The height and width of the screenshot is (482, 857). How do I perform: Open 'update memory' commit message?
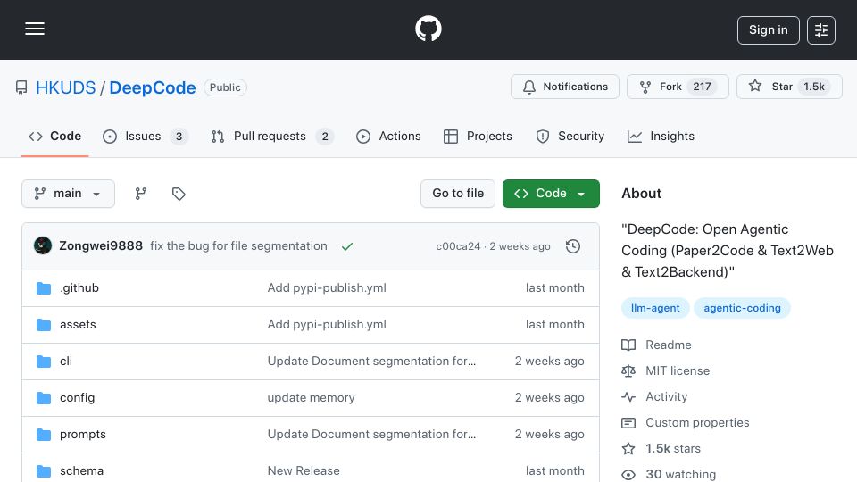click(x=311, y=398)
